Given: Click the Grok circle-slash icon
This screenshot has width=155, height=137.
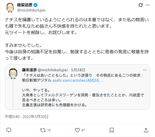Looking at the screenshot, I should click(x=140, y=5).
